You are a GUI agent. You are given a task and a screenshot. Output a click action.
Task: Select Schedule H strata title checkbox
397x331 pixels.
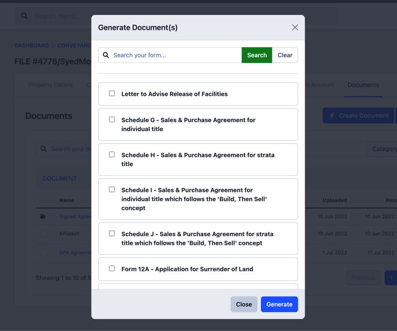[x=112, y=154]
